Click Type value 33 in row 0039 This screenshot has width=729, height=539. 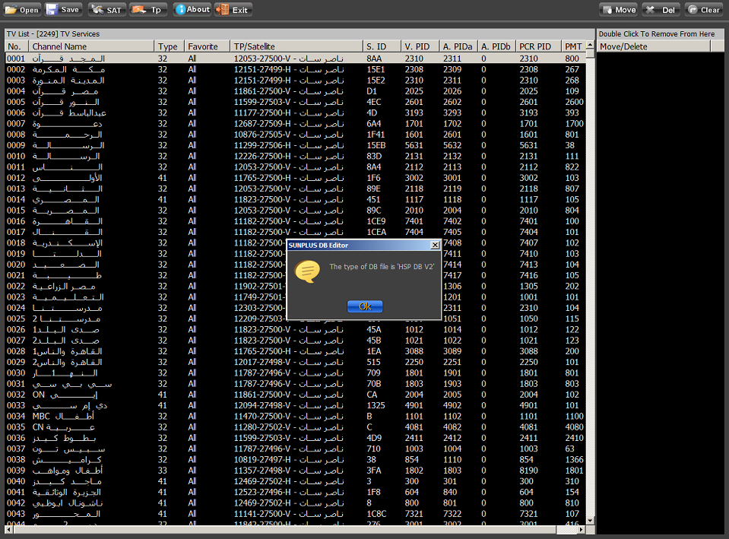pyautogui.click(x=162, y=470)
